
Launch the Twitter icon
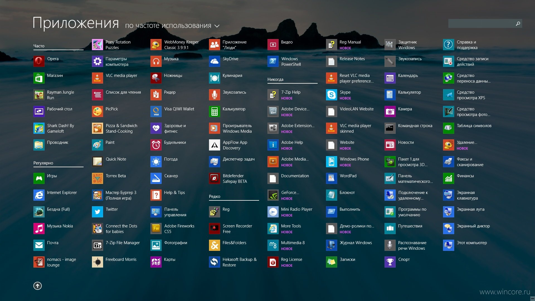pos(98,212)
